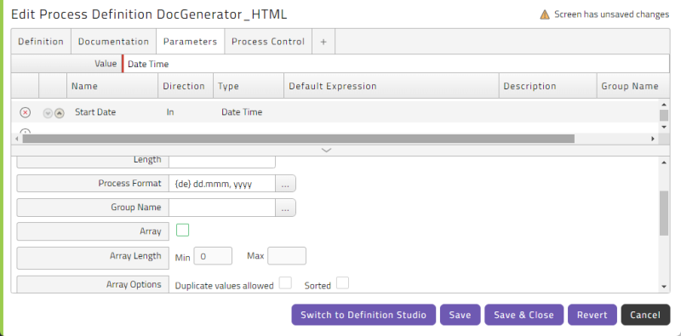Move Start Date parameter down

(x=48, y=113)
